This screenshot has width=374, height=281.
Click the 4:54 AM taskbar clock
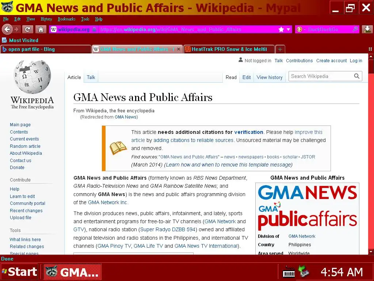click(341, 272)
